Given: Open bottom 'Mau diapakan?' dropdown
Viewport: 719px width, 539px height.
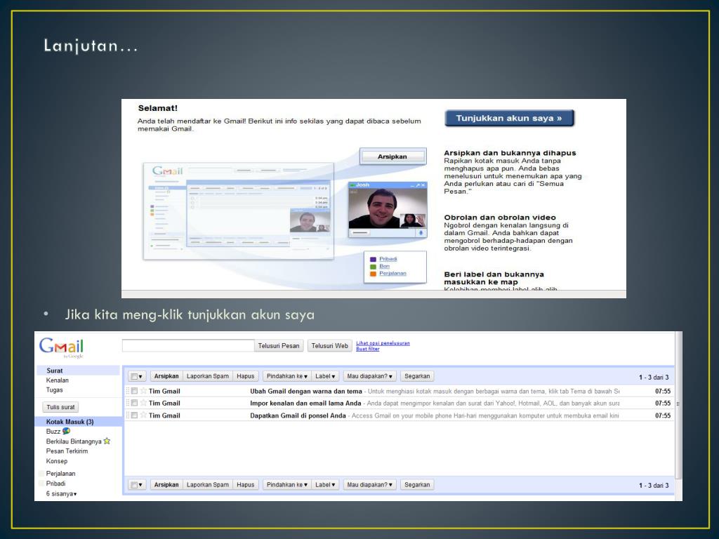Looking at the screenshot, I should pyautogui.click(x=369, y=485).
